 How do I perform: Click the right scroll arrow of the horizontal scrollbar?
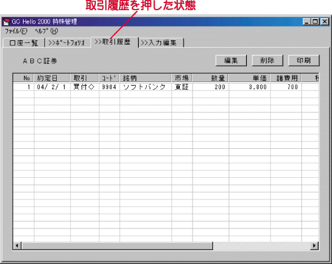(314, 246)
